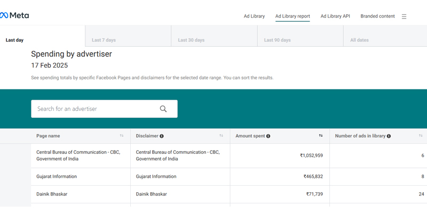Image resolution: width=427 pixels, height=213 pixels.
Task: Select the Last 30 days tab
Action: (215, 36)
